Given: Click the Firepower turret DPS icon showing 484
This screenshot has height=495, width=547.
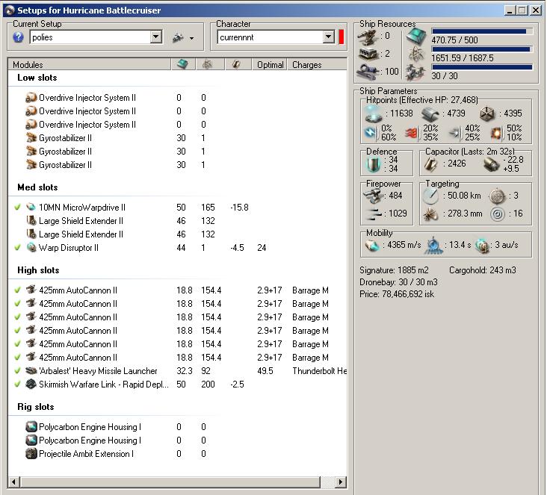Looking at the screenshot, I should (x=374, y=196).
